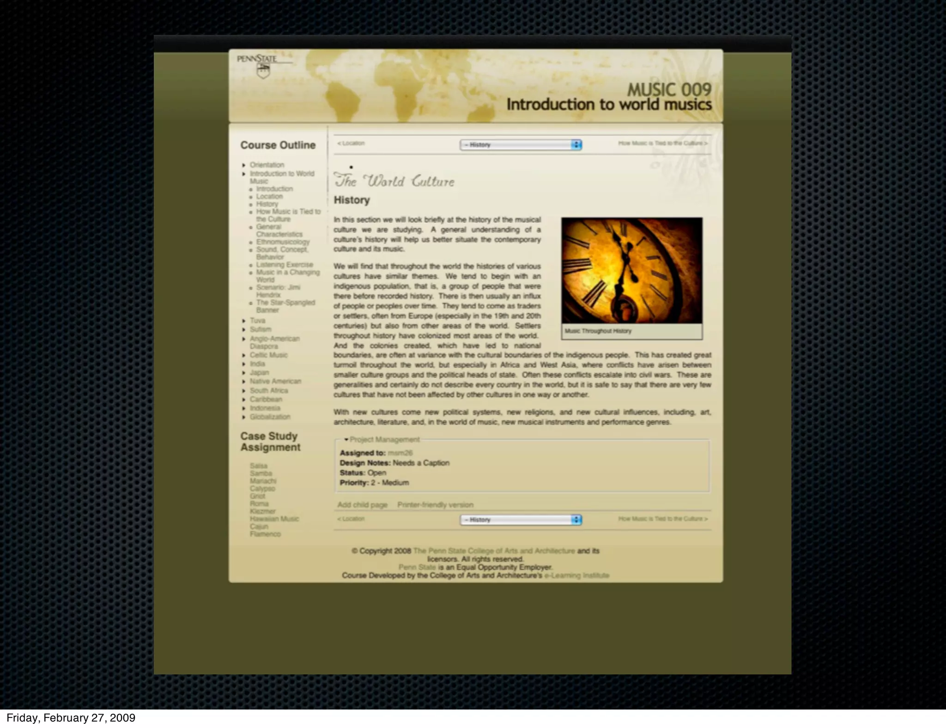Open Music in a Changing World link

288,276
